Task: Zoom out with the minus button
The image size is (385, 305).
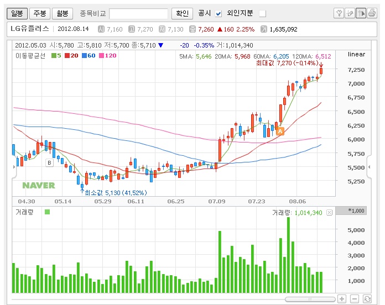Action: tap(355, 299)
